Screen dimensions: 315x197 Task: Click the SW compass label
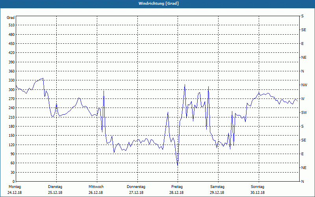[304, 113]
